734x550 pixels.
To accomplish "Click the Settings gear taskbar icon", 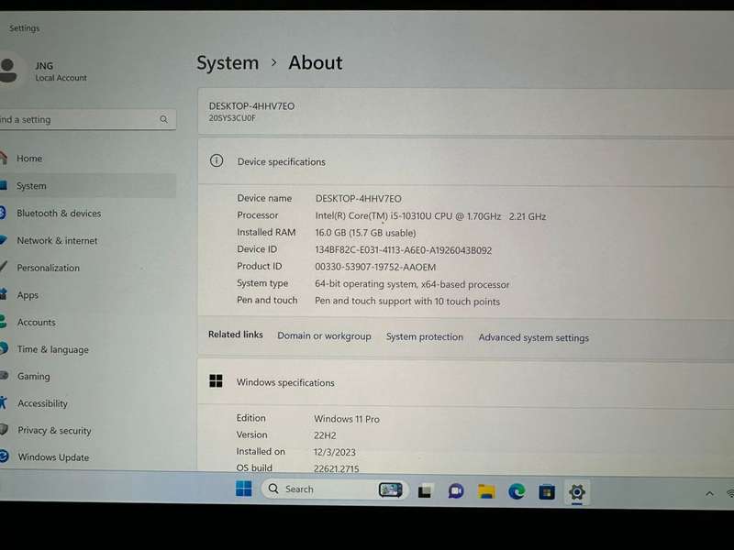I will (x=577, y=492).
